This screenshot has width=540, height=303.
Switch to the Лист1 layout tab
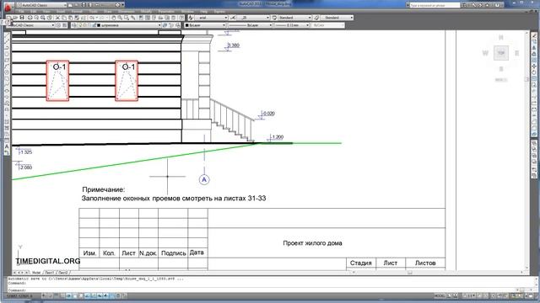point(49,273)
